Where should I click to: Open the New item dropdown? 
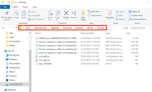point(94,12)
